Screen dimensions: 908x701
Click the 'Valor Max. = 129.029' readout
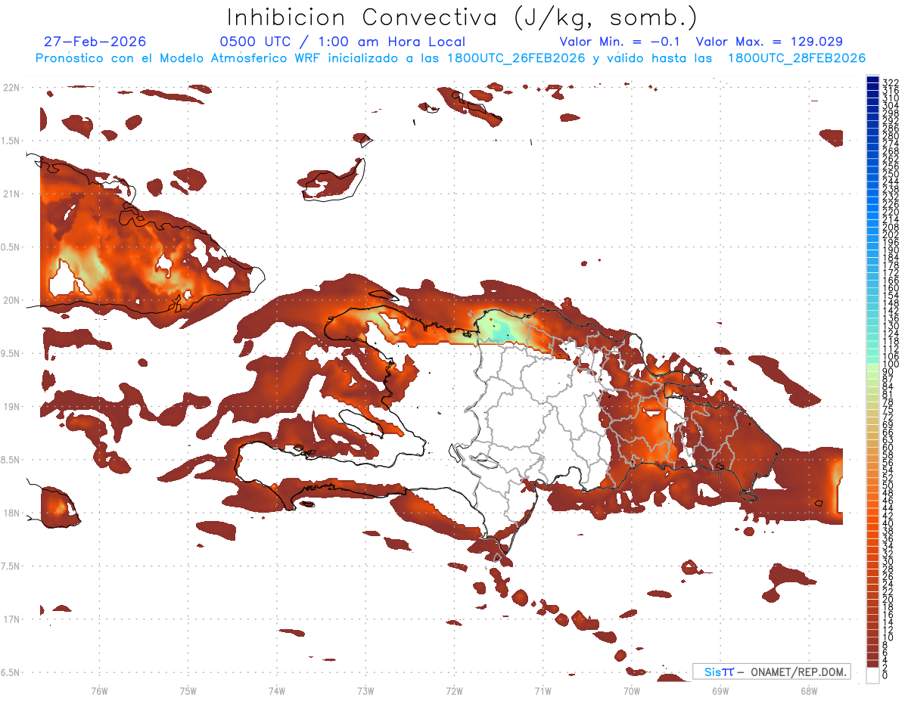point(770,42)
